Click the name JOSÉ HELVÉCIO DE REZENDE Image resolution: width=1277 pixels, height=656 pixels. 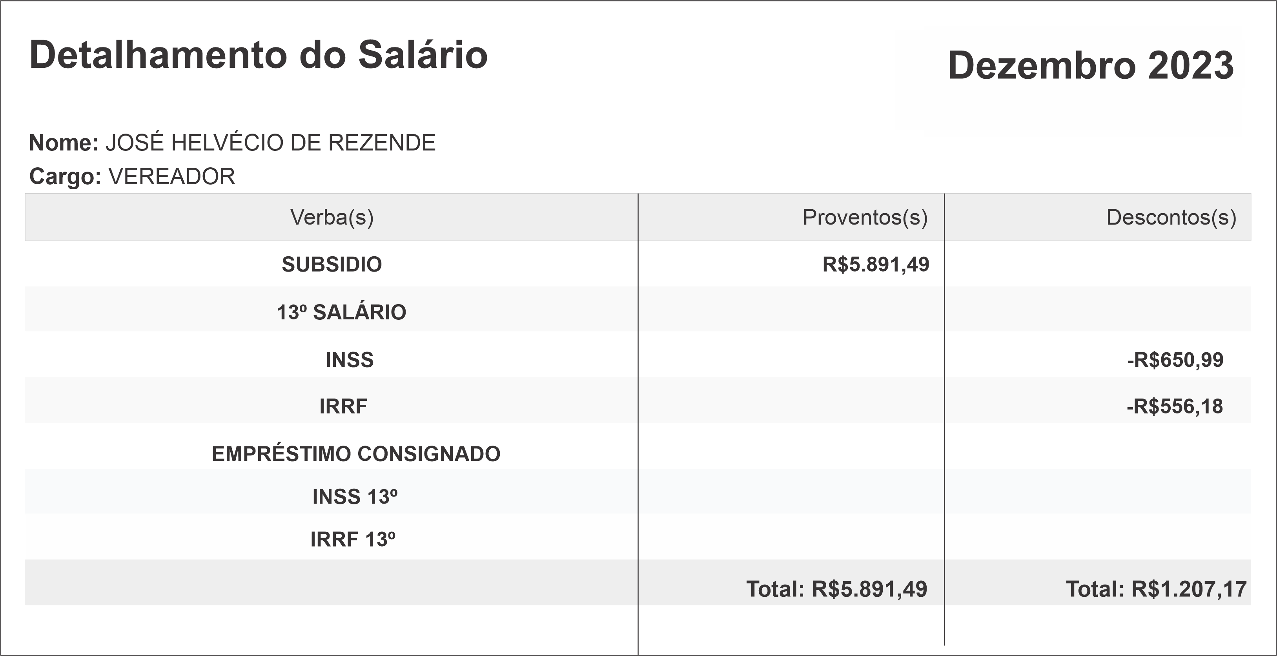tap(270, 143)
